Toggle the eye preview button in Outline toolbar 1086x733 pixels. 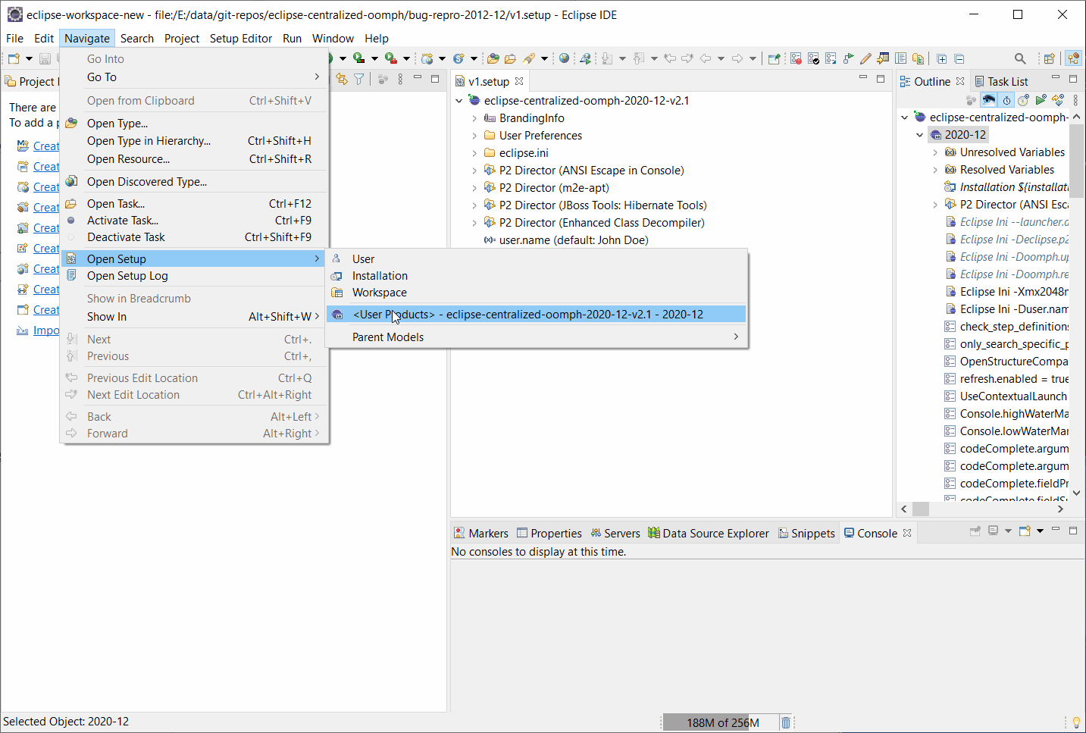[x=989, y=100]
